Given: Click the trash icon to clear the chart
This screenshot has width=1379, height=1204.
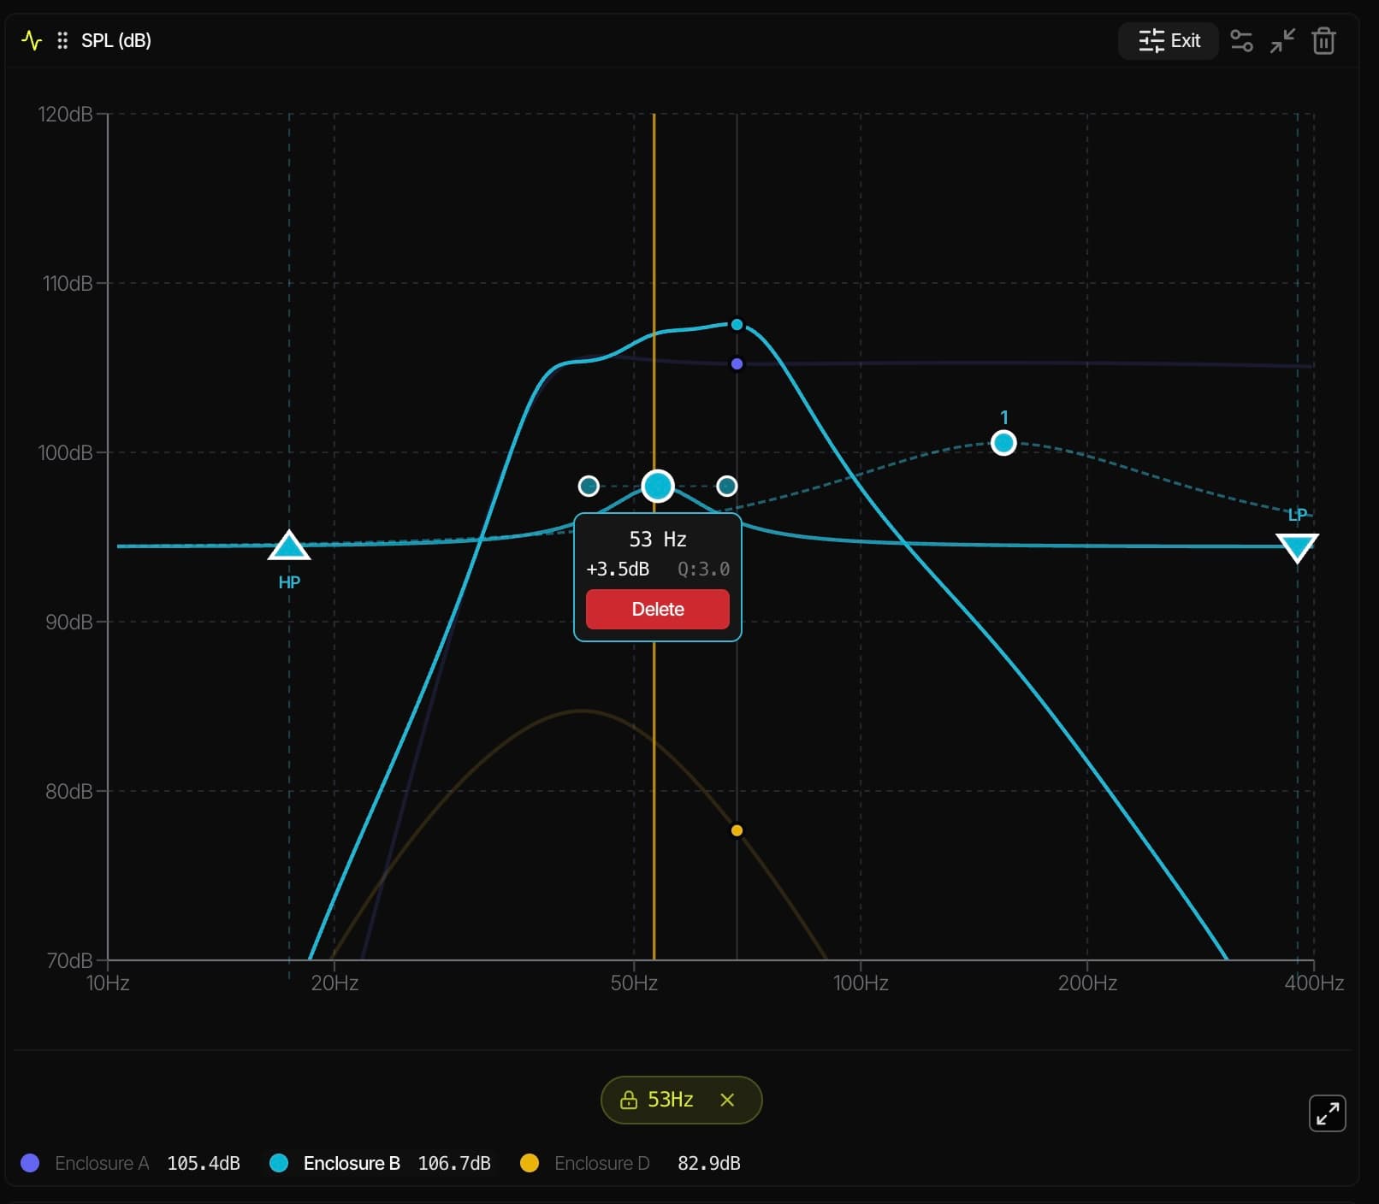Looking at the screenshot, I should (x=1323, y=40).
